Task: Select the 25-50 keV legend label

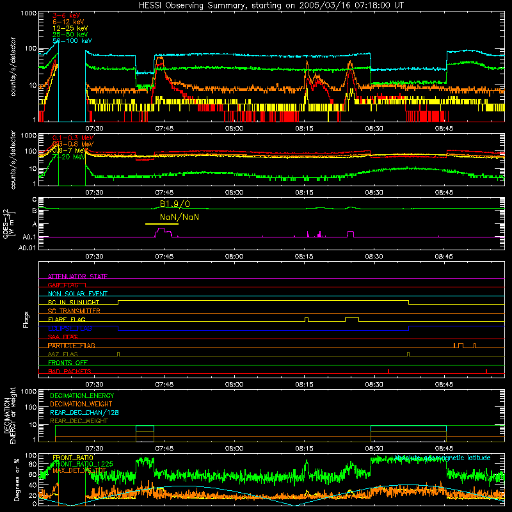Action: 70,35
